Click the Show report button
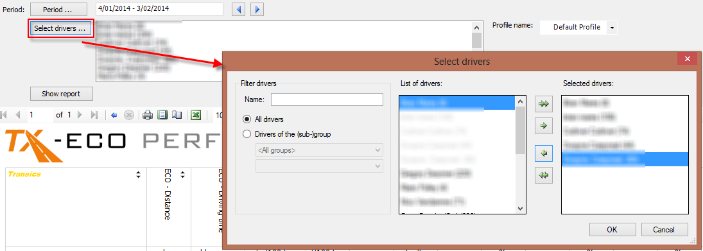This screenshot has width=703, height=251. point(61,94)
